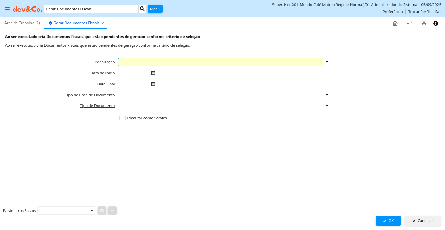Click the Data de Início input field
This screenshot has width=445, height=230.
point(133,73)
